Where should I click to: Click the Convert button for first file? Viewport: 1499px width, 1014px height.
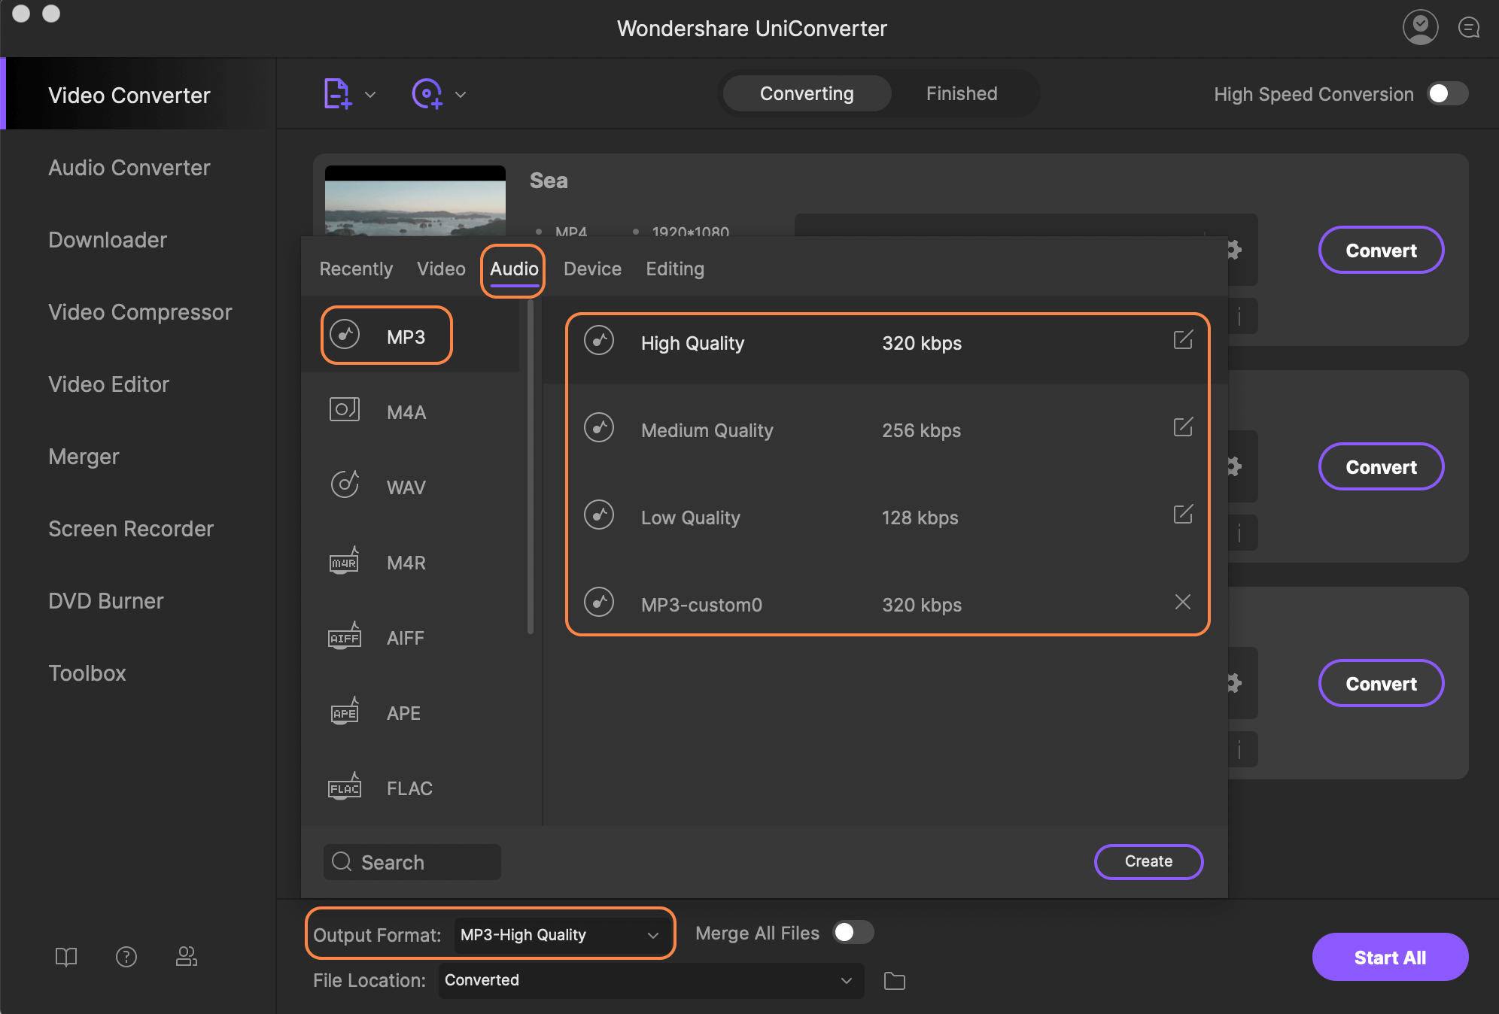pyautogui.click(x=1382, y=250)
